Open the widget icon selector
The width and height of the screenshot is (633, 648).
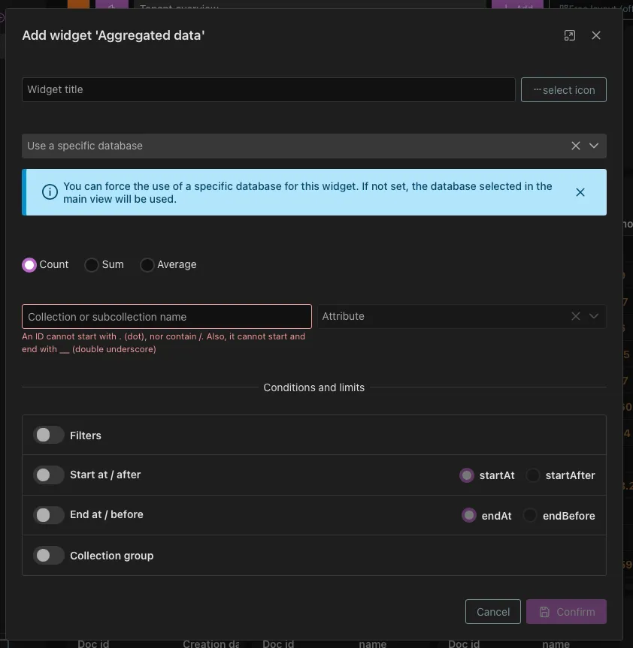(x=563, y=89)
